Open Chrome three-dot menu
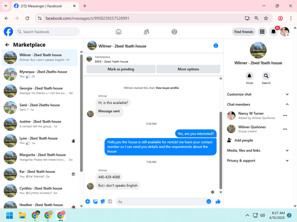This screenshot has width=297, height=222. click(290, 18)
